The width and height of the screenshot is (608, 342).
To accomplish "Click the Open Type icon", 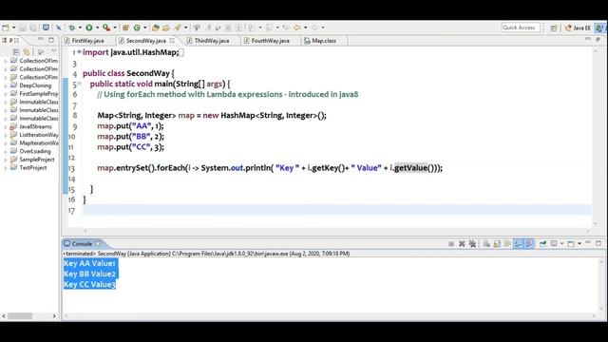I will 156,28.
